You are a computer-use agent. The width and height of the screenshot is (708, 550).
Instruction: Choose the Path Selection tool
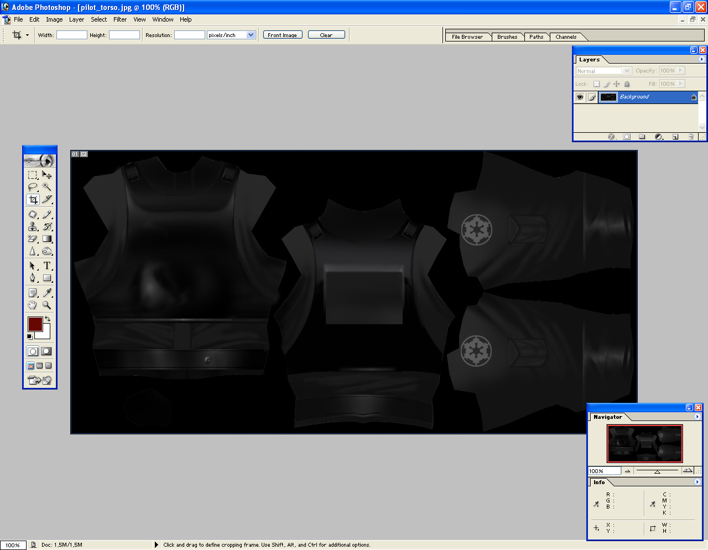[x=33, y=266]
